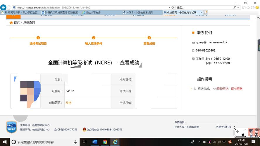Click the 证书查询 link
Image resolution: width=260 pixels, height=146 pixels.
point(237,89)
